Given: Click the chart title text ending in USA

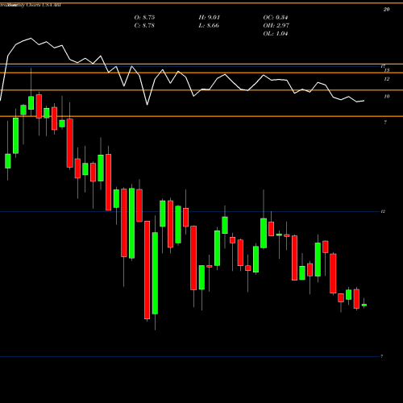Looking at the screenshot, I should point(31,5).
